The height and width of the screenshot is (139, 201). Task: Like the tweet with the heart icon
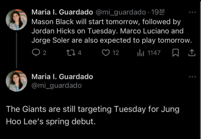[x=106, y=53]
